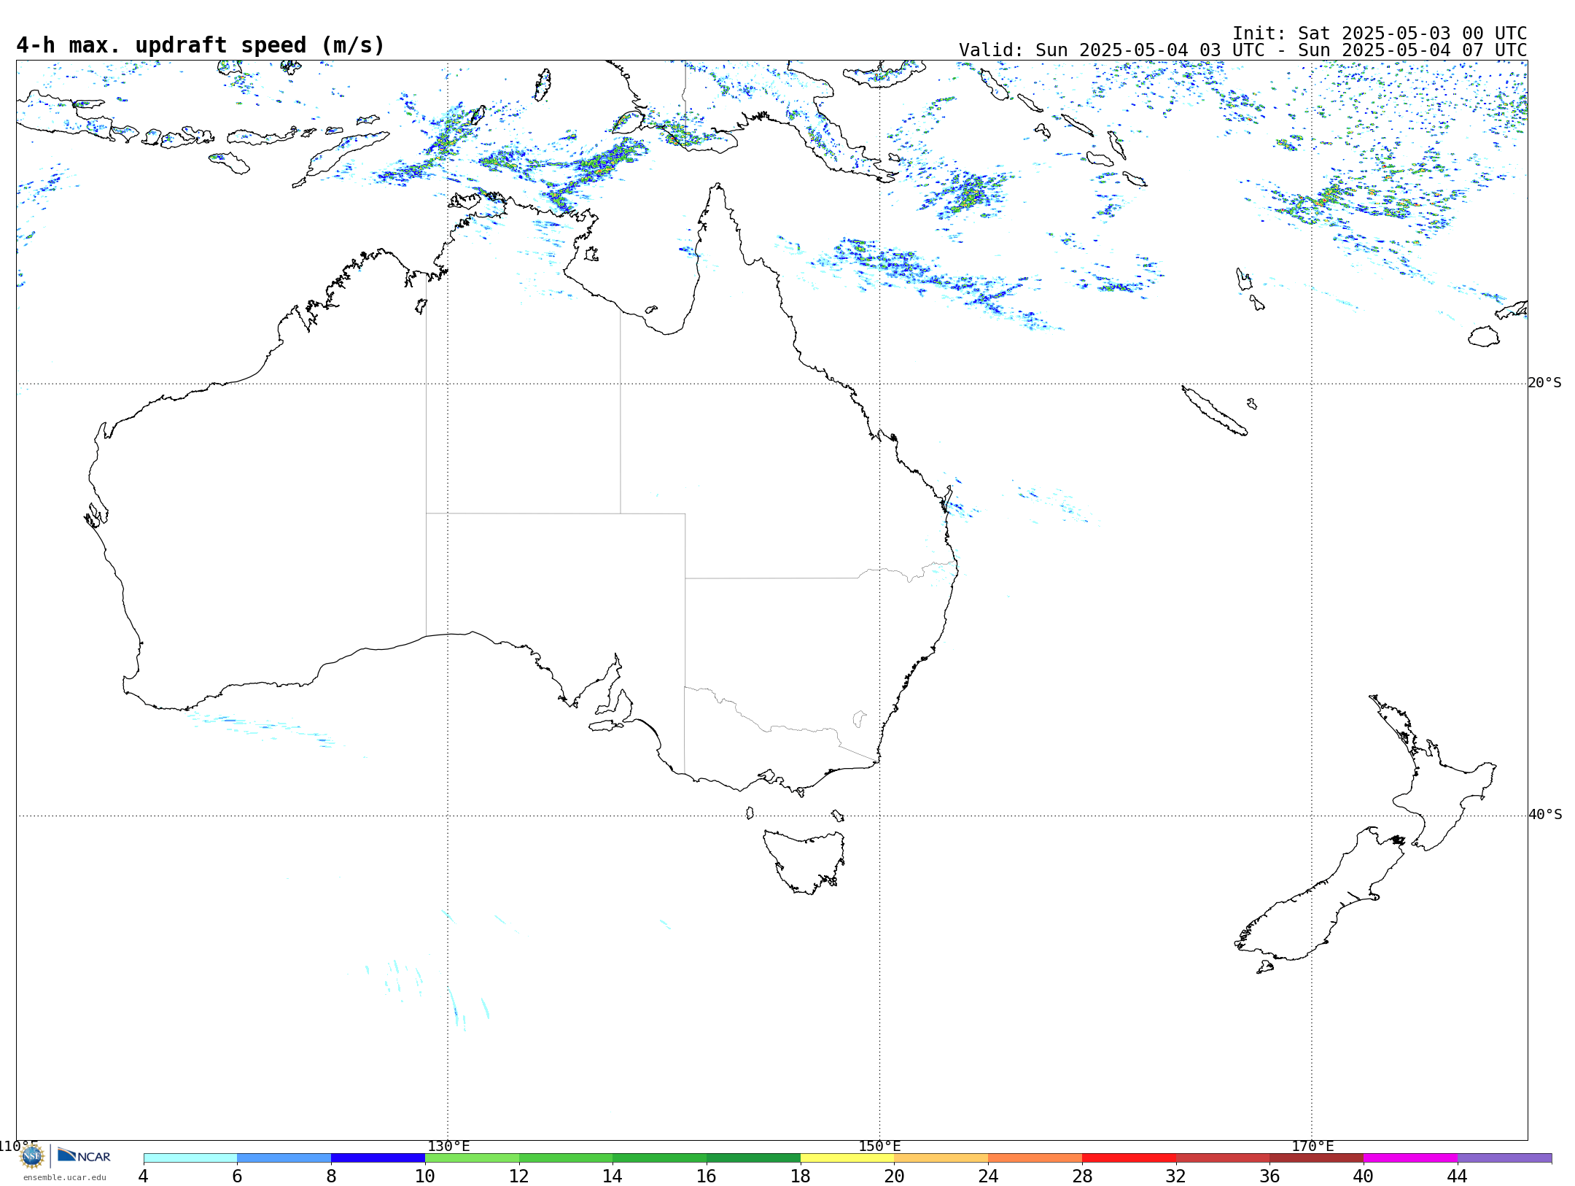Click the dark blue 8-10 color swatch
This screenshot has width=1575, height=1186.
(378, 1158)
